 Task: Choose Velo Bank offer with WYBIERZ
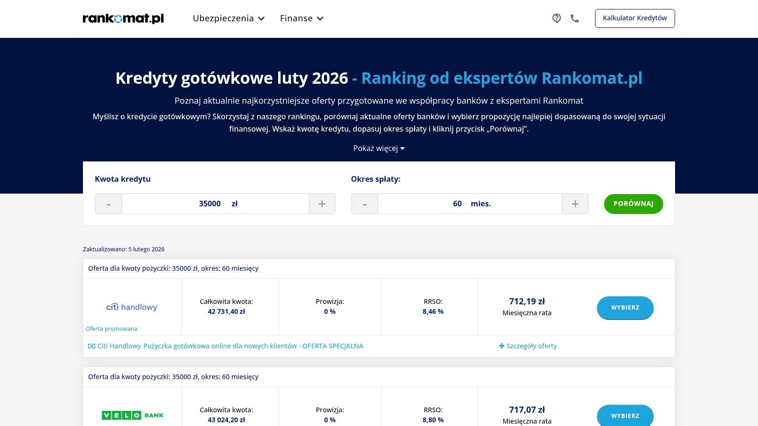625,415
